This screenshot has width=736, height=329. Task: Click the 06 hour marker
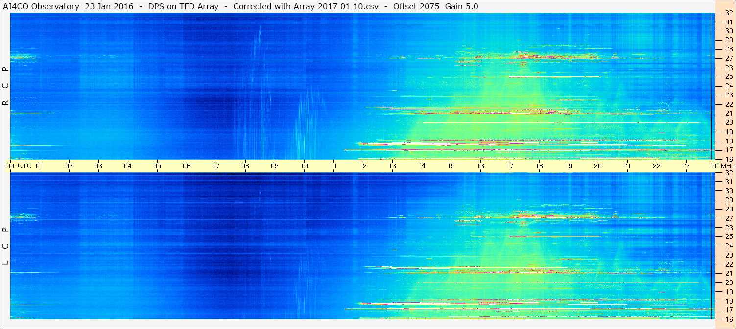[187, 166]
